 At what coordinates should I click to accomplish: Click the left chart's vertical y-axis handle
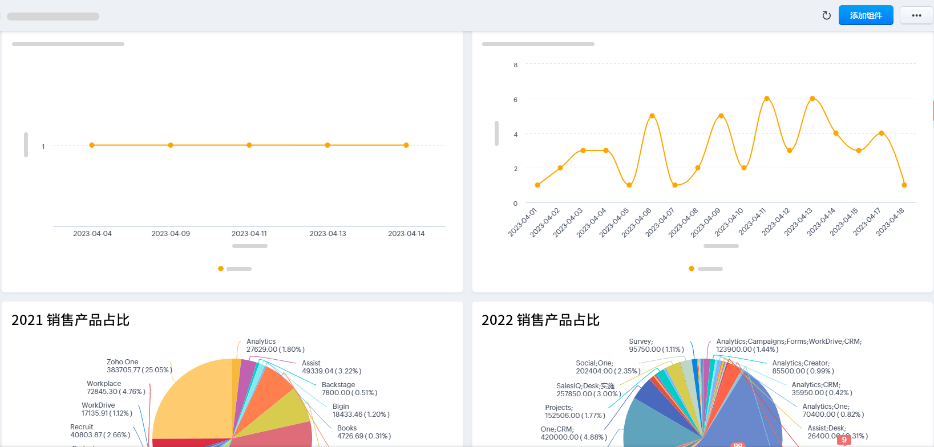26,145
